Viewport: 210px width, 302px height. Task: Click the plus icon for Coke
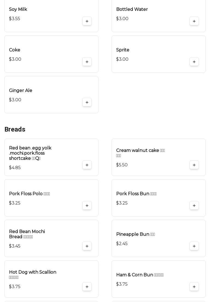(x=87, y=62)
